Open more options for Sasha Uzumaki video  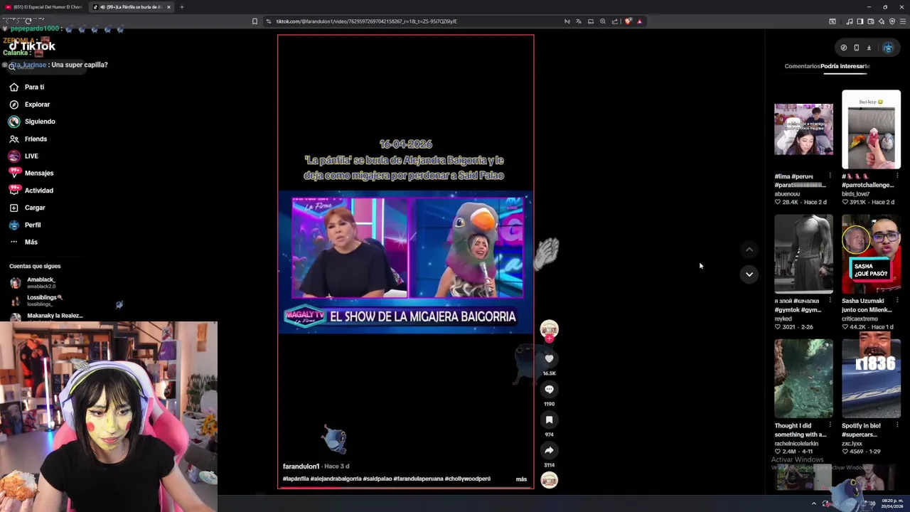897,301
